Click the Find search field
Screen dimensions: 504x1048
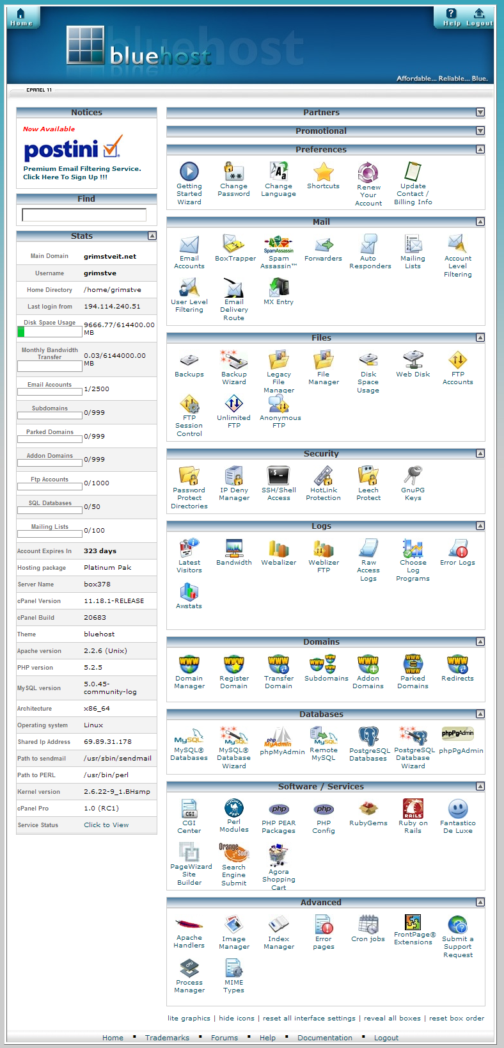84,214
